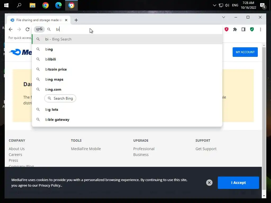Expand the tab search chevron
Viewport: 271px width, 203px height.
coord(223,17)
